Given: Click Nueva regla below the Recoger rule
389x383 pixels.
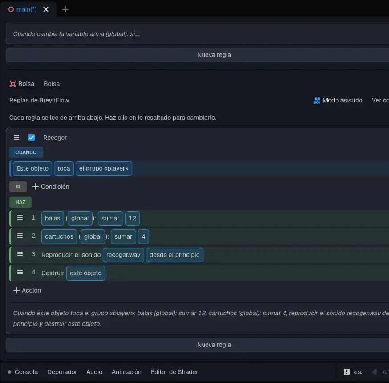Looking at the screenshot, I should [214, 345].
